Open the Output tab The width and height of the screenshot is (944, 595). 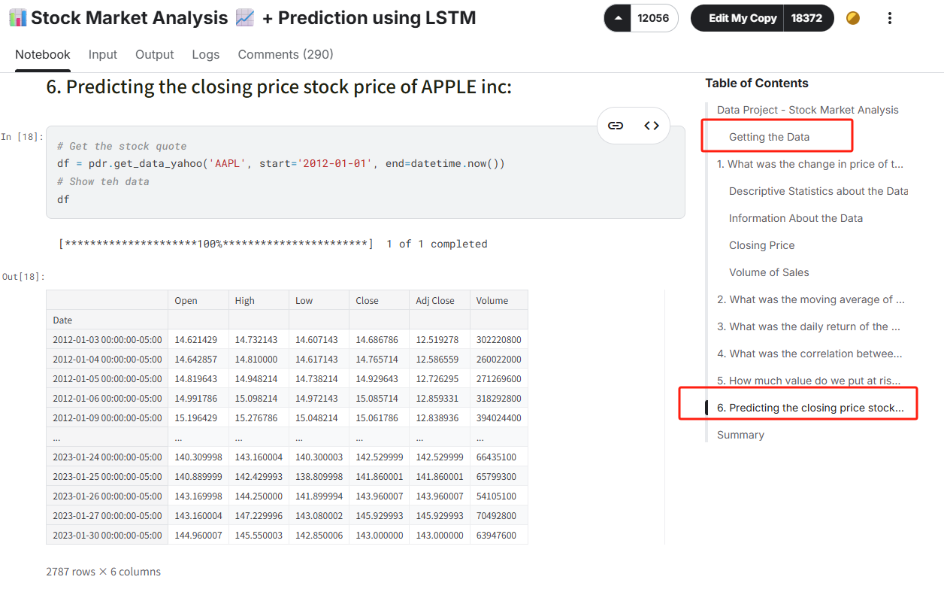click(155, 54)
